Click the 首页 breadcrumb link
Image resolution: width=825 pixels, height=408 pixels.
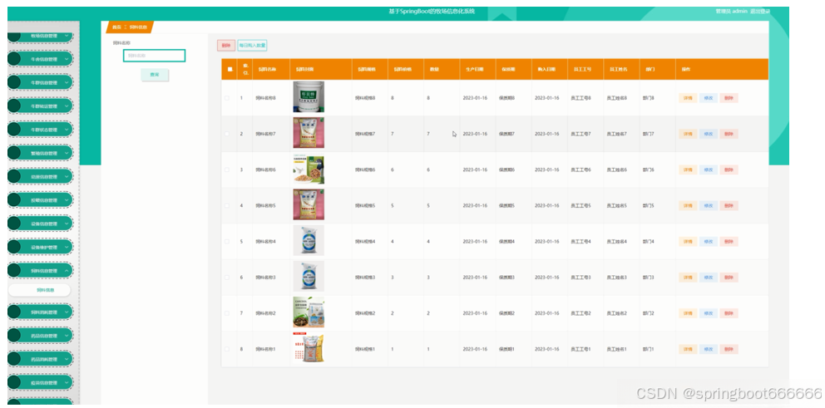116,27
